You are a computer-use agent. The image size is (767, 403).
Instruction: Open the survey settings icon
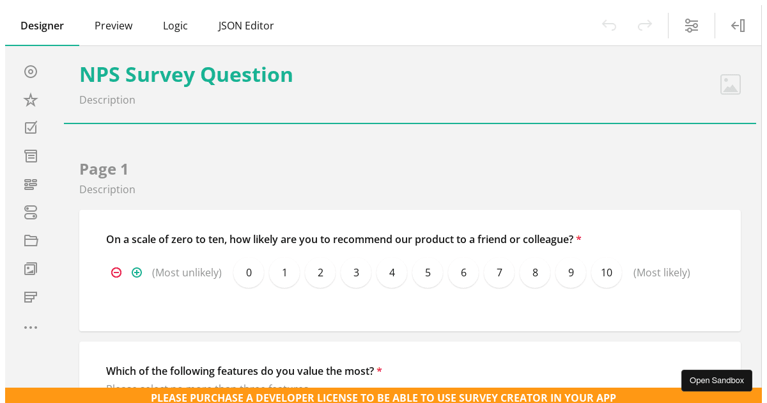coord(692,26)
